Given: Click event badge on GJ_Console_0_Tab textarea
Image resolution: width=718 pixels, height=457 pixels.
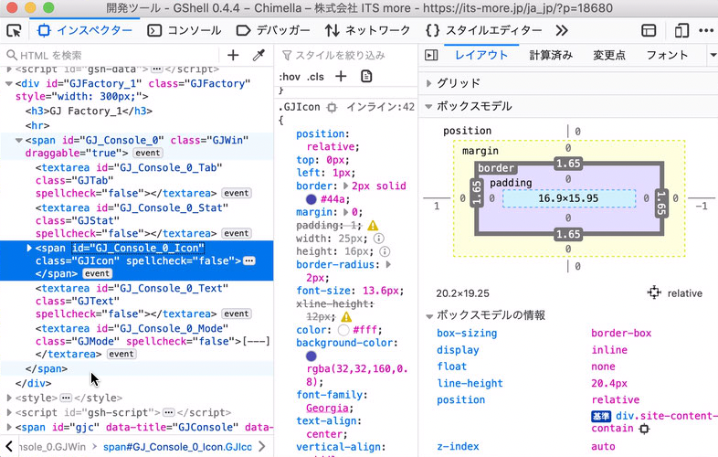Looking at the screenshot, I should click(x=237, y=194).
